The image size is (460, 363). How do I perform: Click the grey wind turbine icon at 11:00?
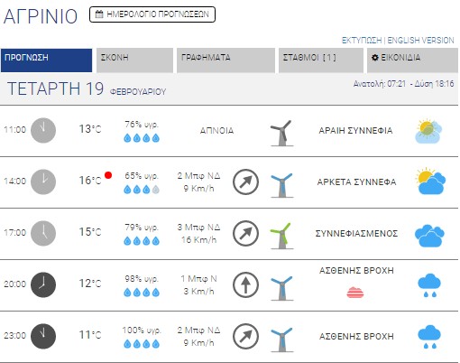coord(281,133)
